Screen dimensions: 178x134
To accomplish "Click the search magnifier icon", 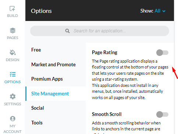I will tap(67, 31).
